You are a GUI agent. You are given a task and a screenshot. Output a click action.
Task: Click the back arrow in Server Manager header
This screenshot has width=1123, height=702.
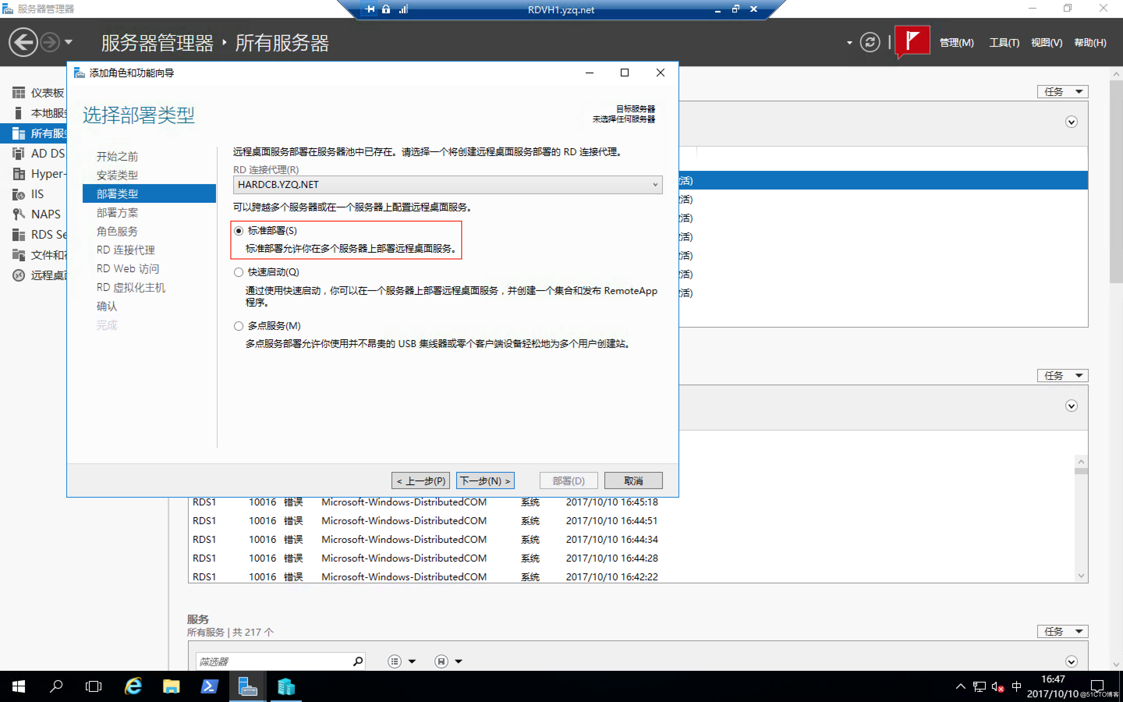click(x=23, y=42)
